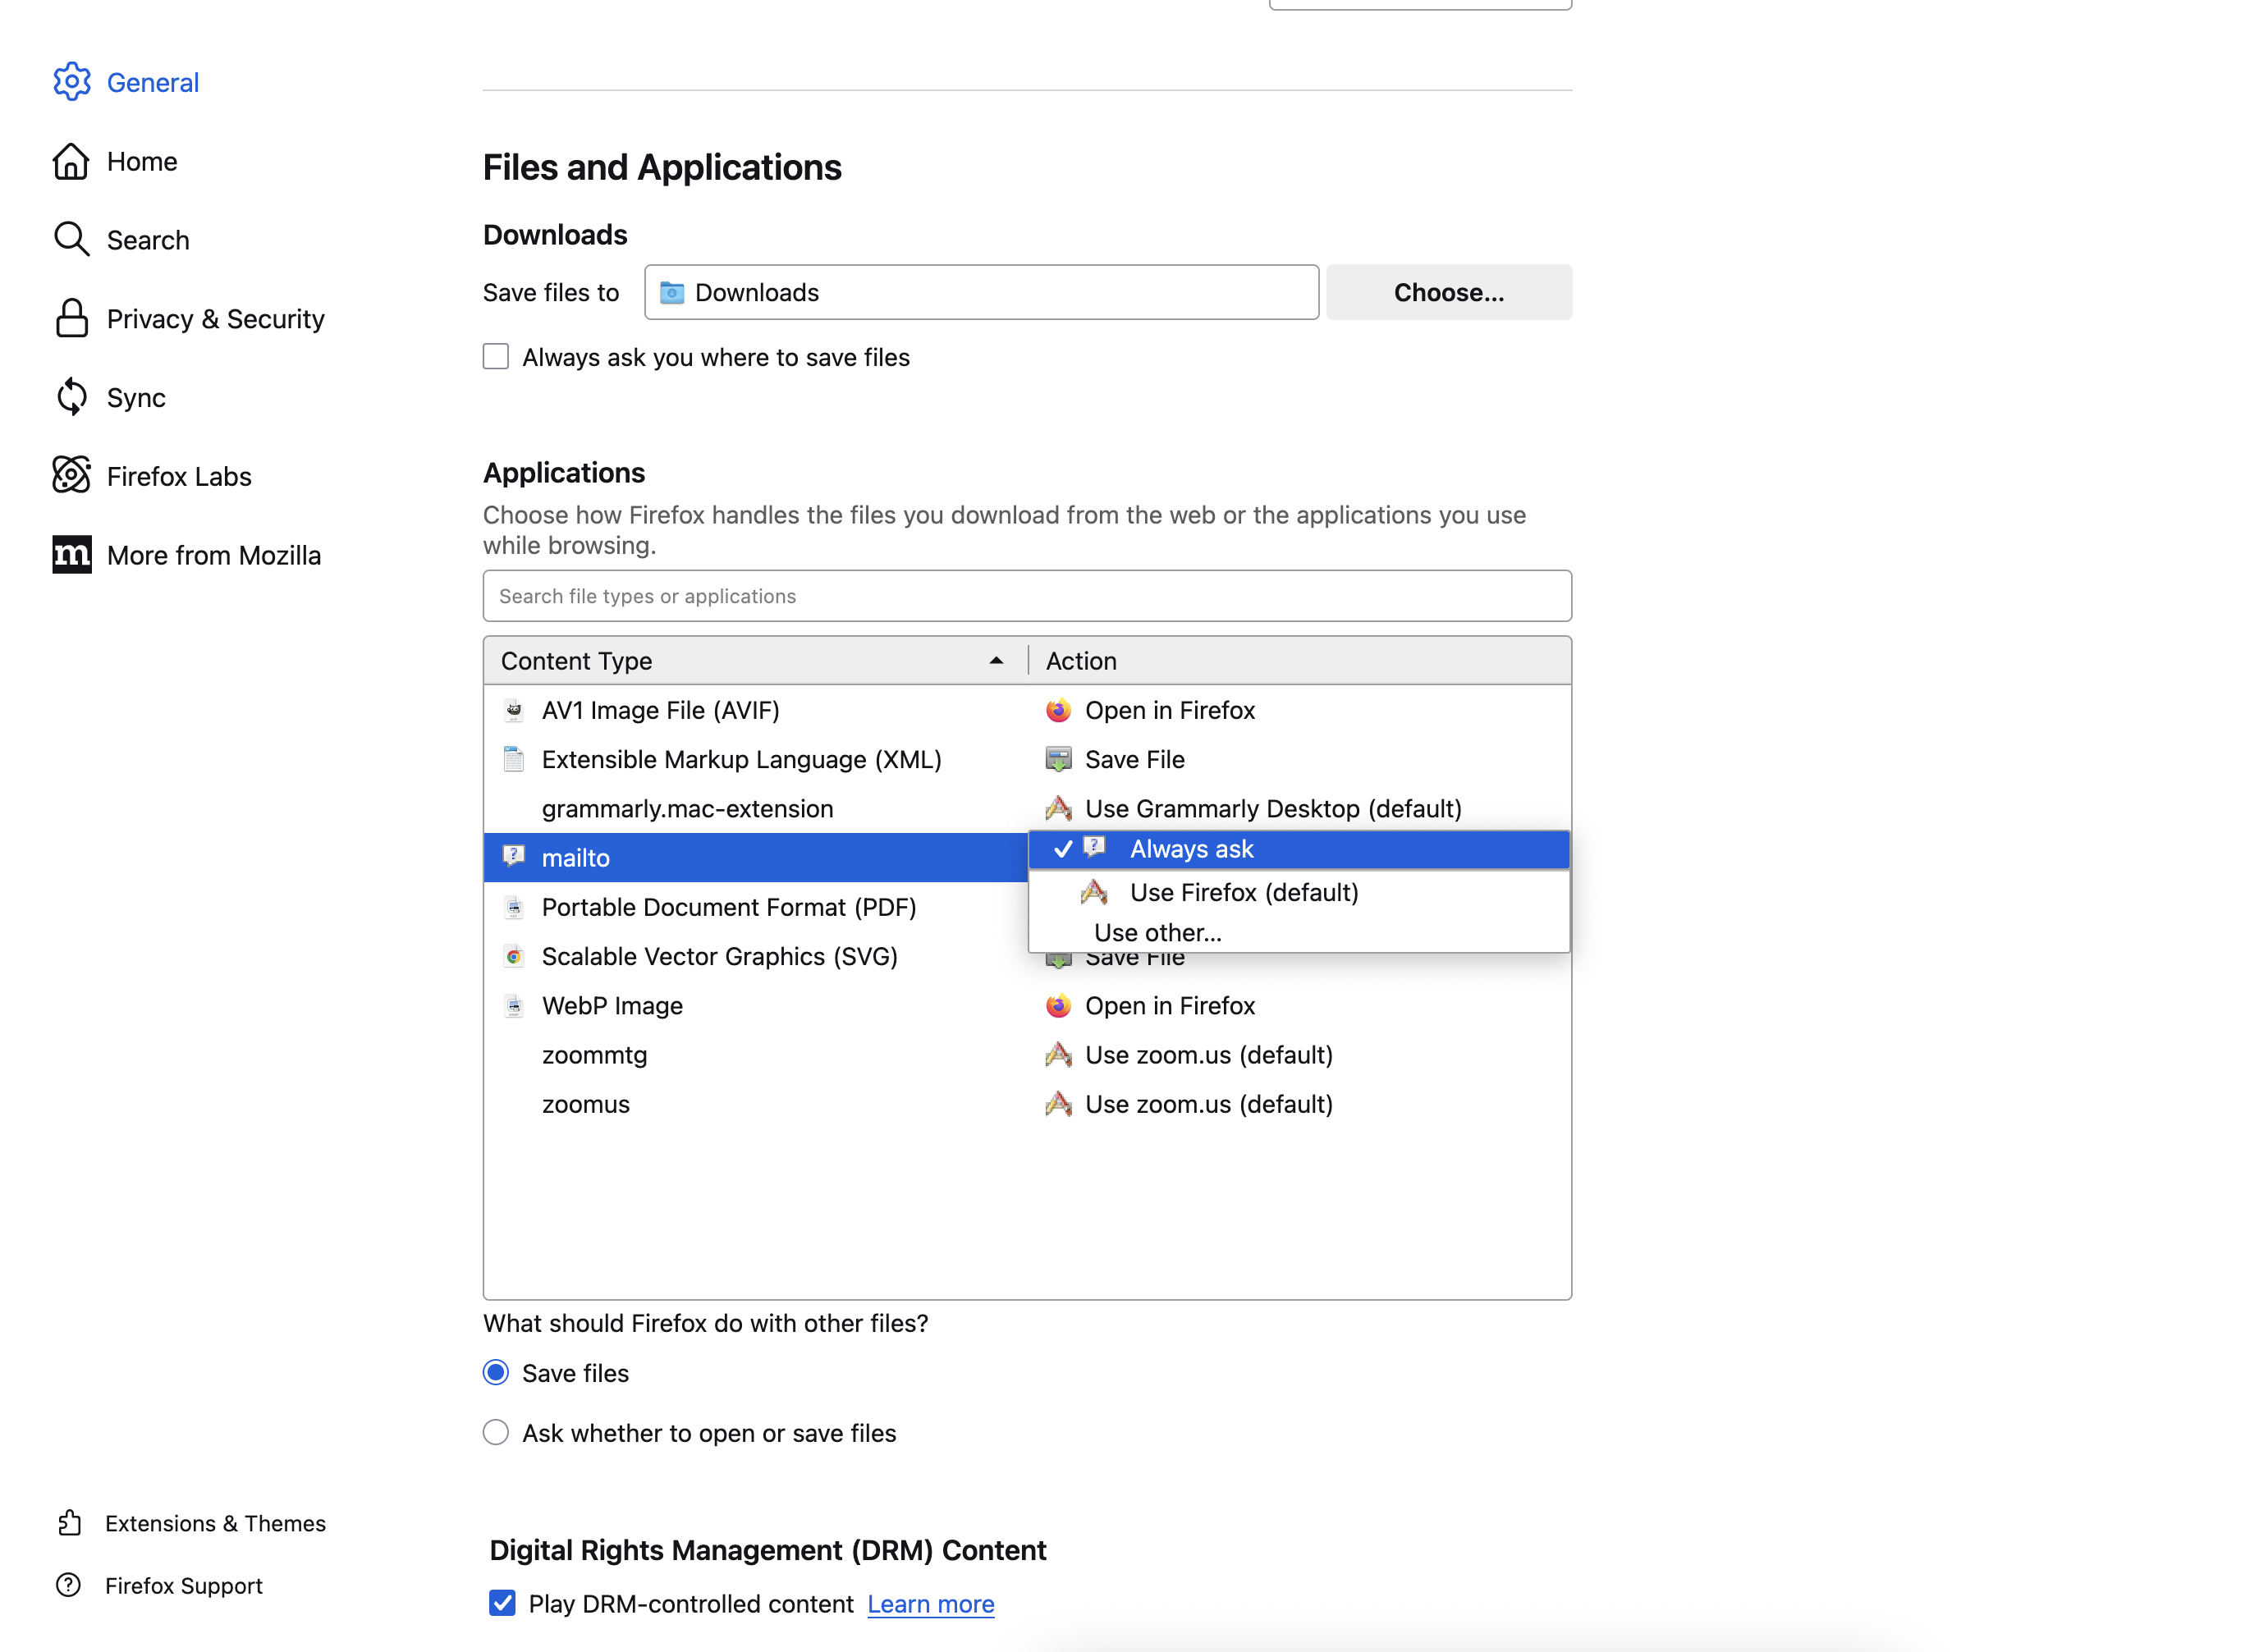Choose Use Firefox (default) option
2245x1652 pixels.
coord(1299,891)
